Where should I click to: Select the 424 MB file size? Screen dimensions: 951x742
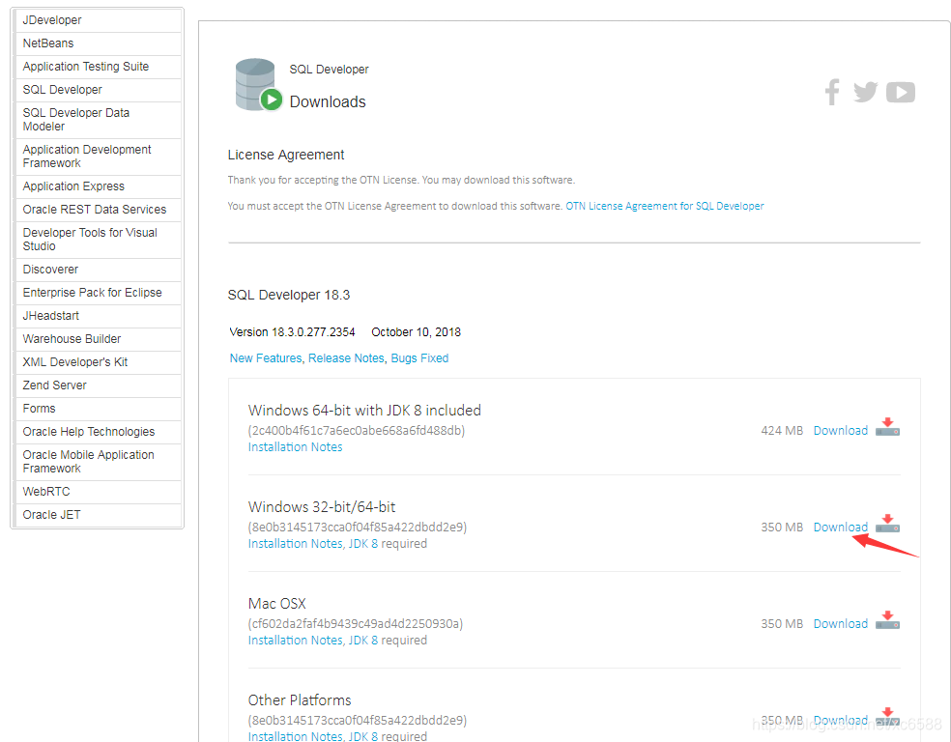point(782,430)
